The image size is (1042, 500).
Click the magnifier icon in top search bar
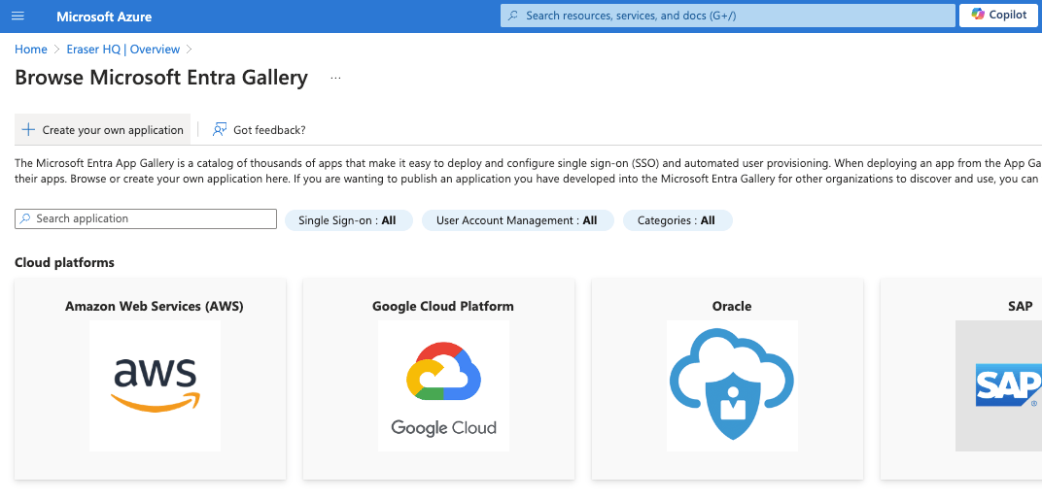[x=513, y=16]
